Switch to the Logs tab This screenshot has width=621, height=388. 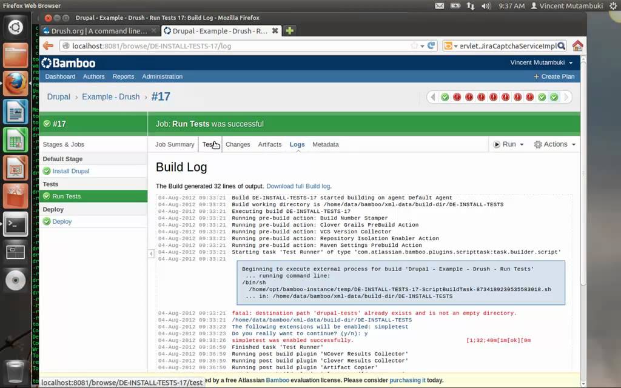point(297,144)
